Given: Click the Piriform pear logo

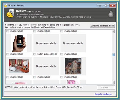Looking at the screenshot, I should pos(111,13).
